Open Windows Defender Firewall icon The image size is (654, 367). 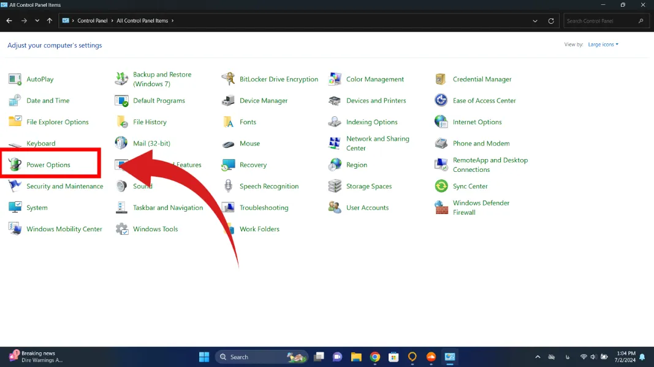pos(441,207)
